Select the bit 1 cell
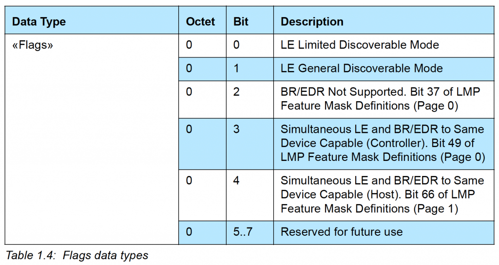 pyautogui.click(x=250, y=69)
